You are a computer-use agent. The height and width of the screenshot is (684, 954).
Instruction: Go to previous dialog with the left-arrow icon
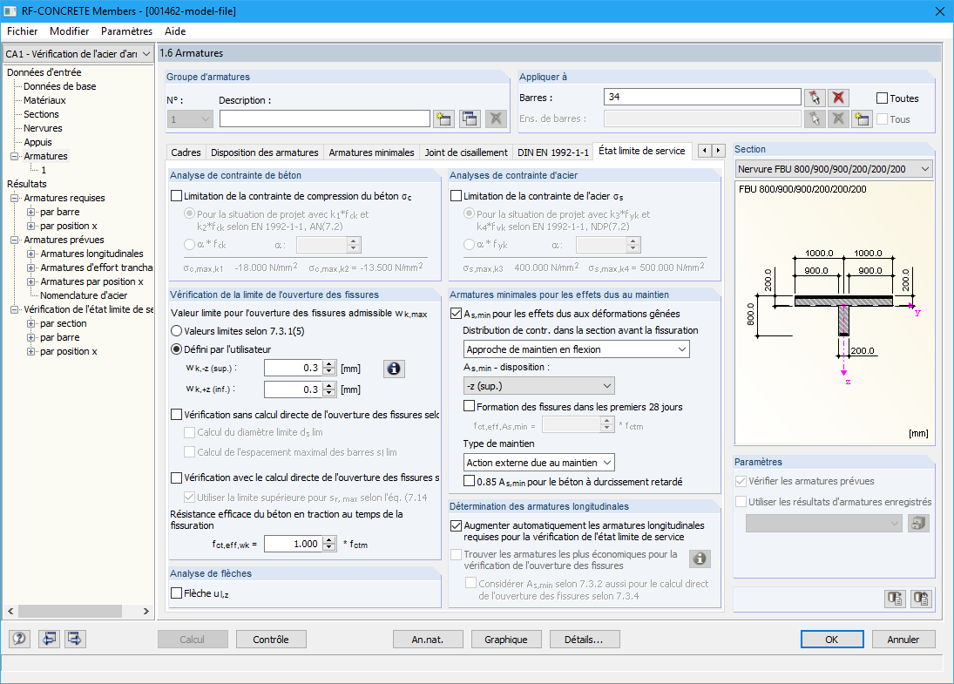click(706, 151)
